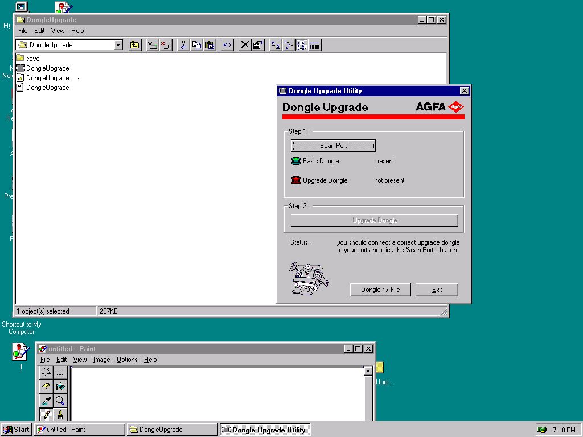583x437 pixels.
Task: Click the Dongle >> File button
Action: (x=380, y=290)
